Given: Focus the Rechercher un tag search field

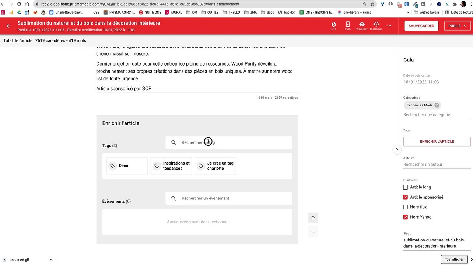Looking at the screenshot, I should click(229, 142).
